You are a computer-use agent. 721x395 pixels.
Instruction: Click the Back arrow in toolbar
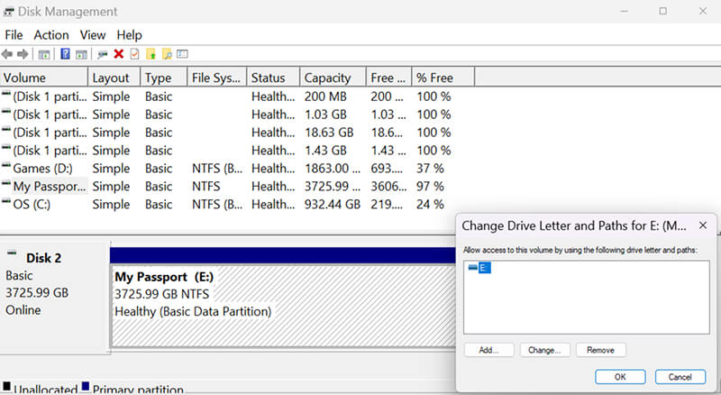[x=7, y=54]
